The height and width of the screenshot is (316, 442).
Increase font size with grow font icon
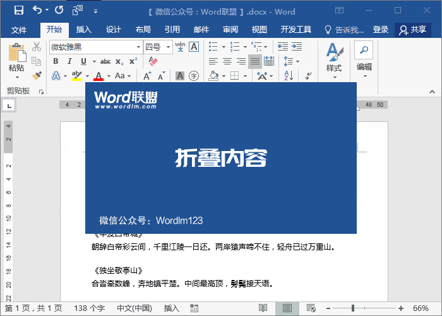(147, 76)
